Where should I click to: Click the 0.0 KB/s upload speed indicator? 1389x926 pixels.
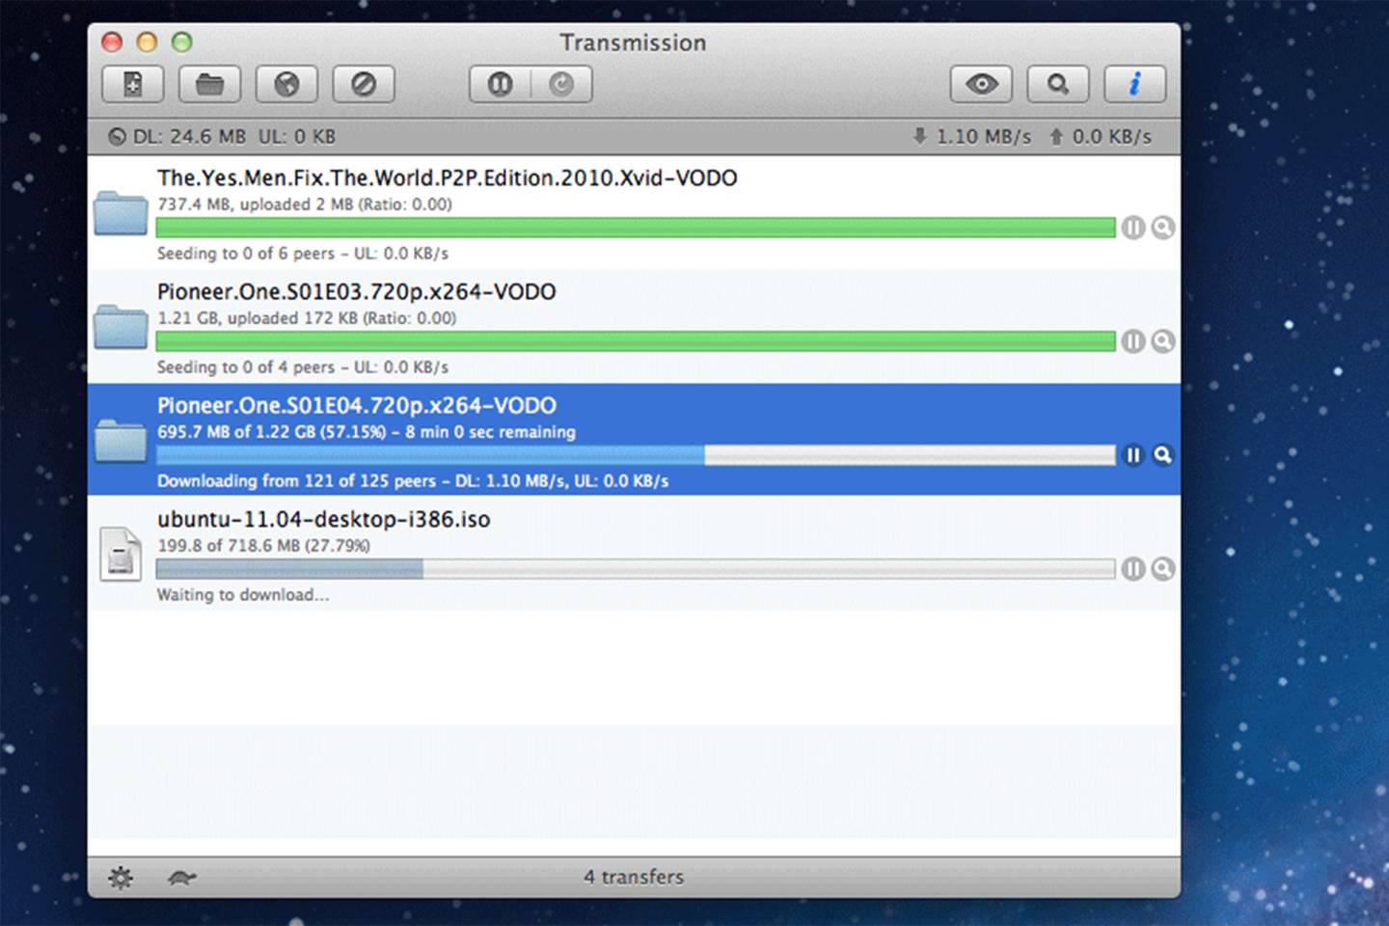(x=1101, y=137)
